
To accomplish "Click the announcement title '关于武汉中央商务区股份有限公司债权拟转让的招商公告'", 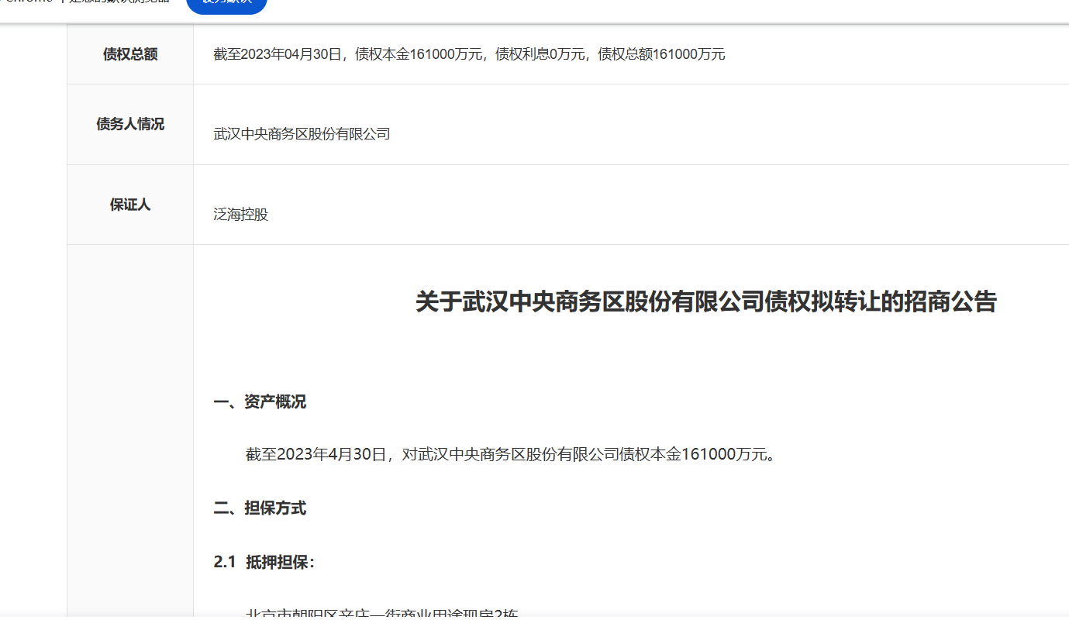I will [705, 301].
